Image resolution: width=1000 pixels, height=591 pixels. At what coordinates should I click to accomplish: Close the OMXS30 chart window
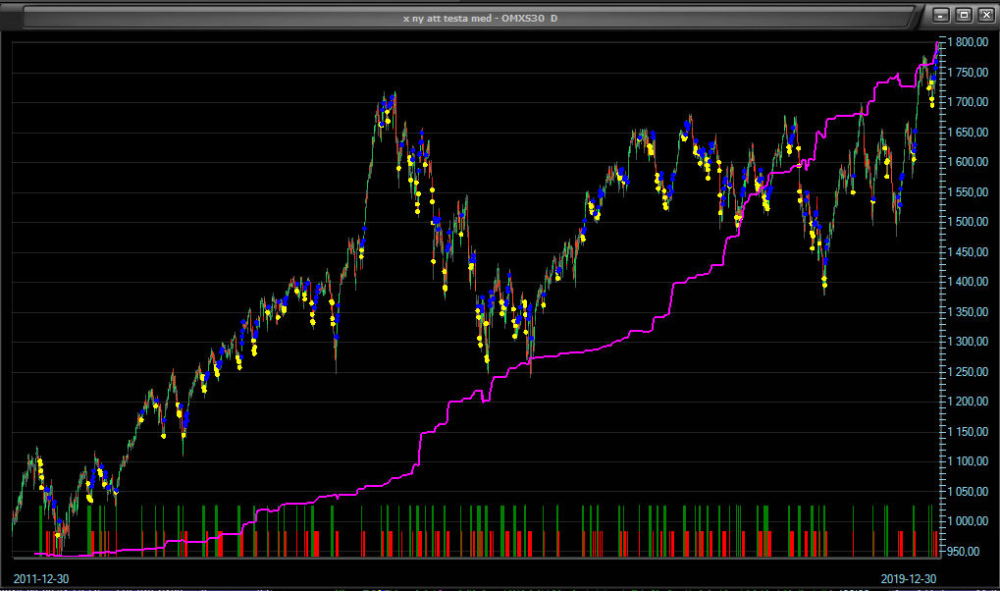pos(983,15)
